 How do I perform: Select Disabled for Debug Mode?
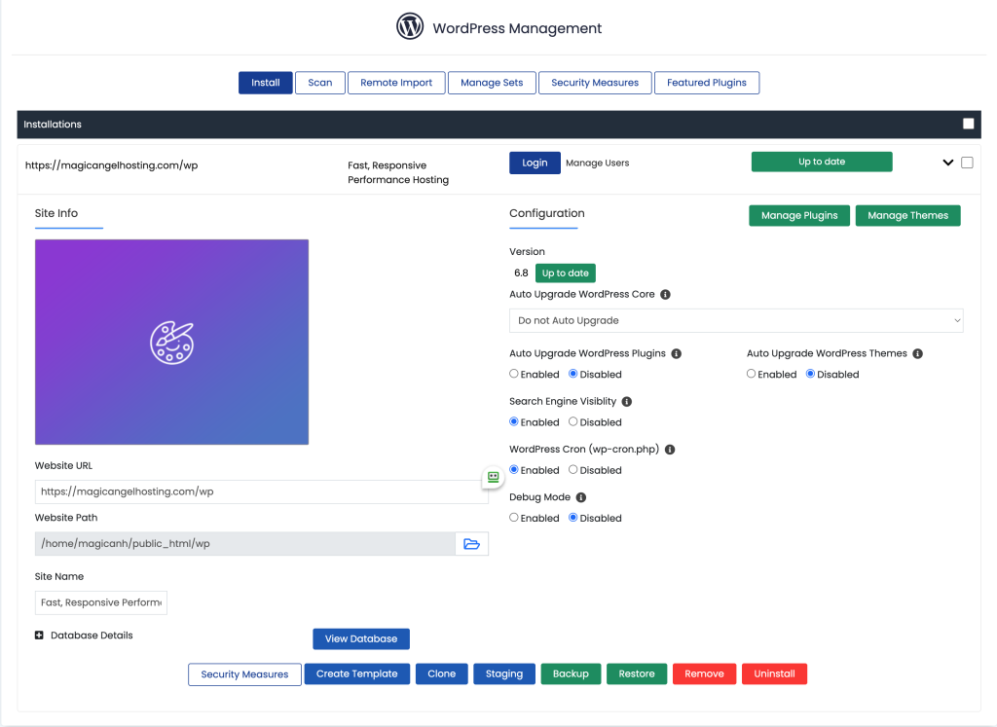[572, 518]
